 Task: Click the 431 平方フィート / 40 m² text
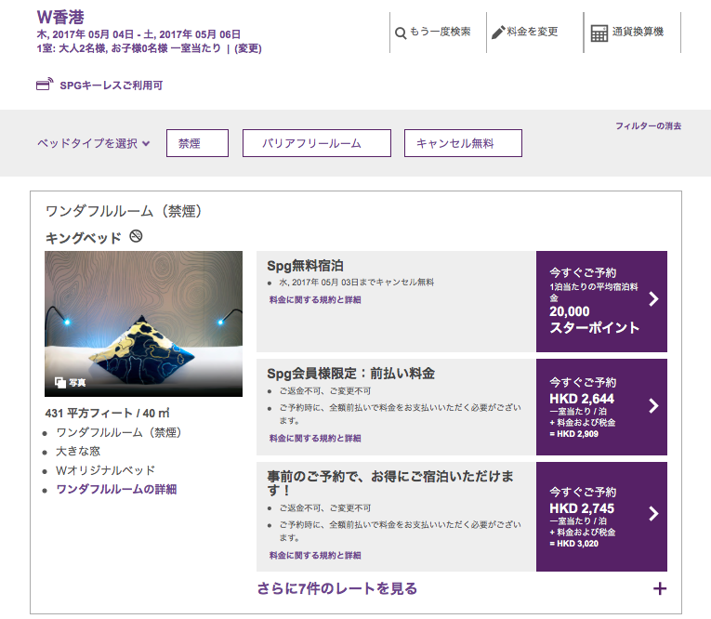coord(108,413)
